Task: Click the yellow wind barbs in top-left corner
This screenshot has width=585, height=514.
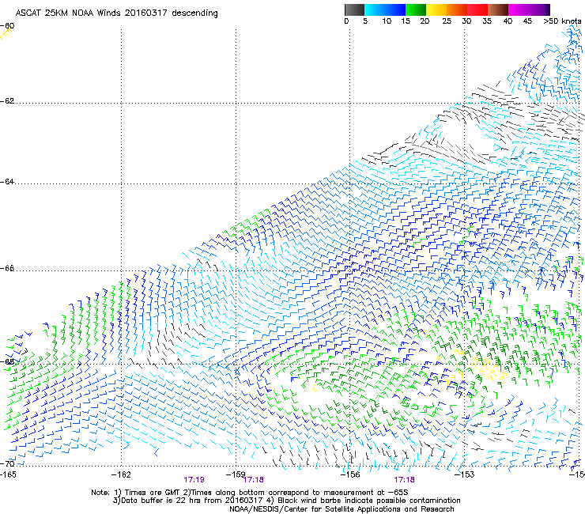Action: tap(6, 34)
